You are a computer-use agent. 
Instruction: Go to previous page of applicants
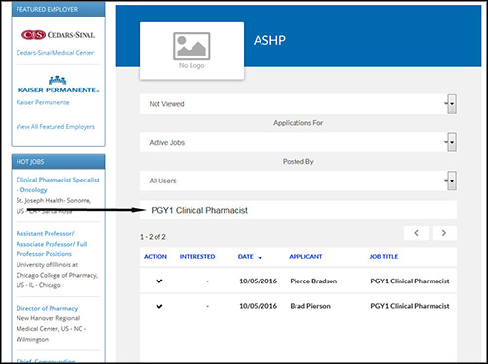click(416, 233)
